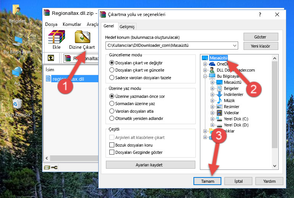
Task: Click the Ekle archive toolbar icon
Action: (57, 37)
